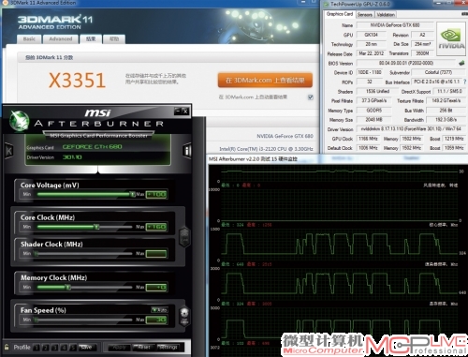The image size is (468, 357).
Task: Click the Apply button in Afterburner
Action: click(119, 348)
